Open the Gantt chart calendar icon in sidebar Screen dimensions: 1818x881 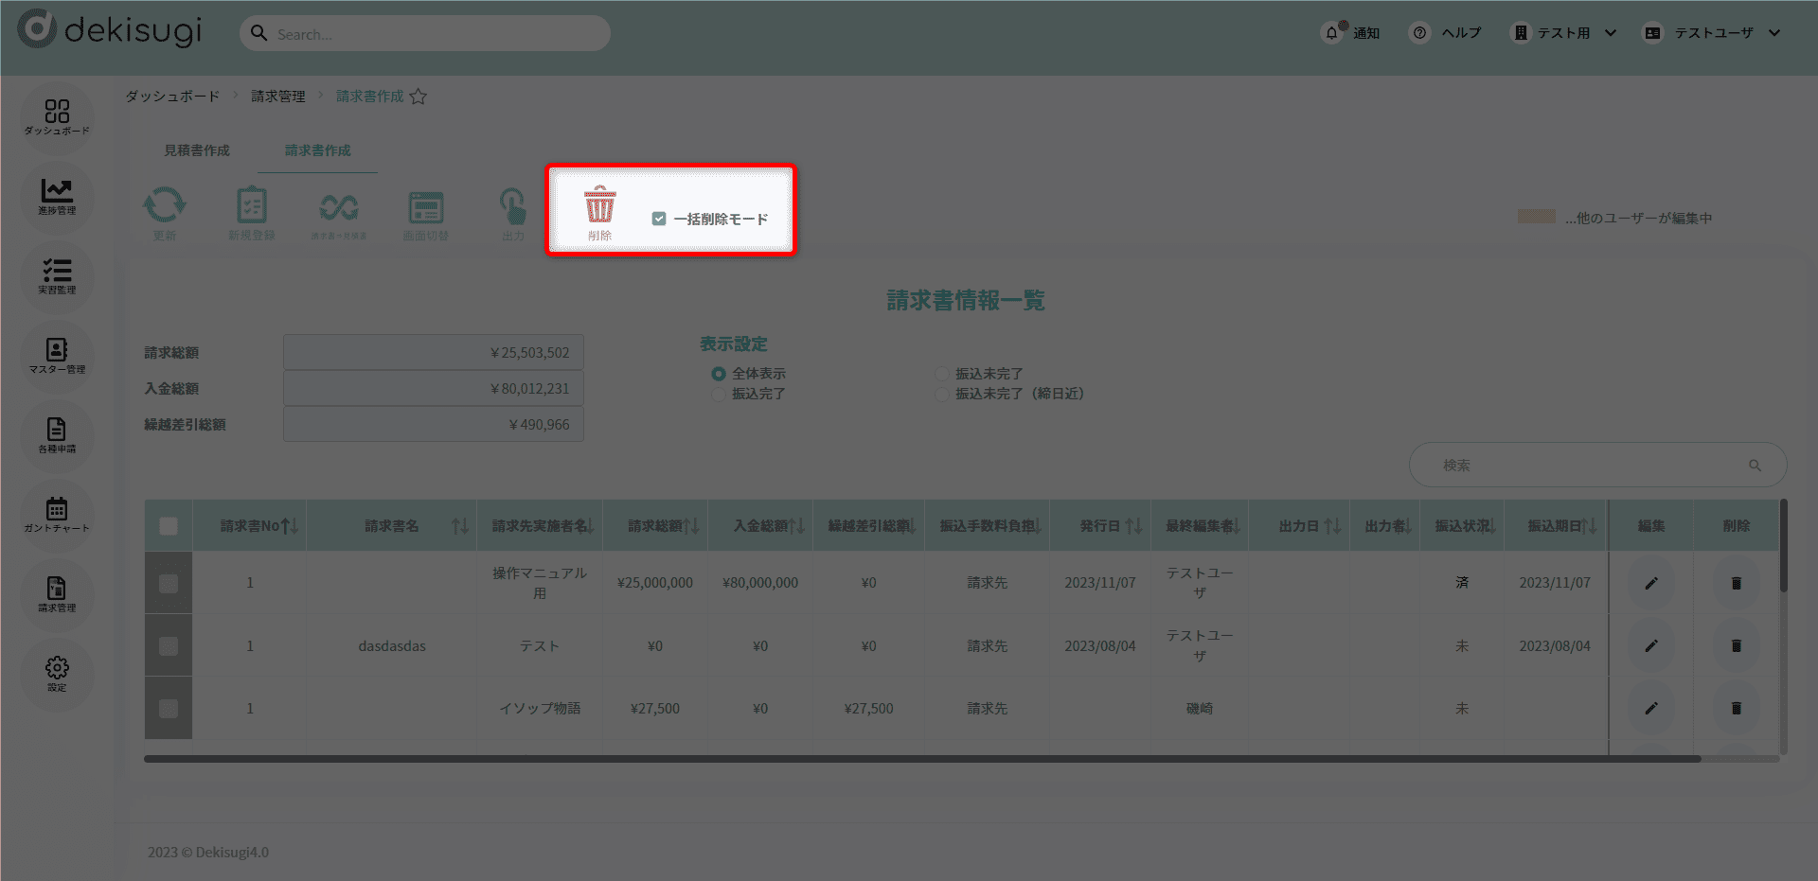click(x=57, y=514)
